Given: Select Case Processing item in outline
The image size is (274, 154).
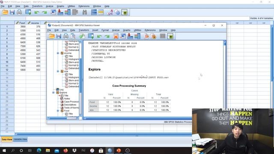Looking at the screenshot, I should pos(71,102).
